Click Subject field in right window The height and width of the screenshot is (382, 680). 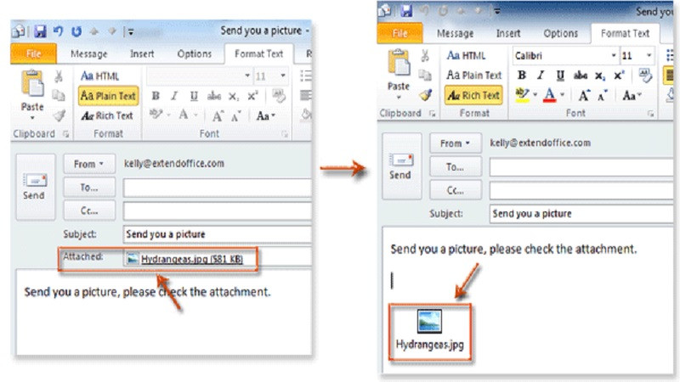coord(581,214)
